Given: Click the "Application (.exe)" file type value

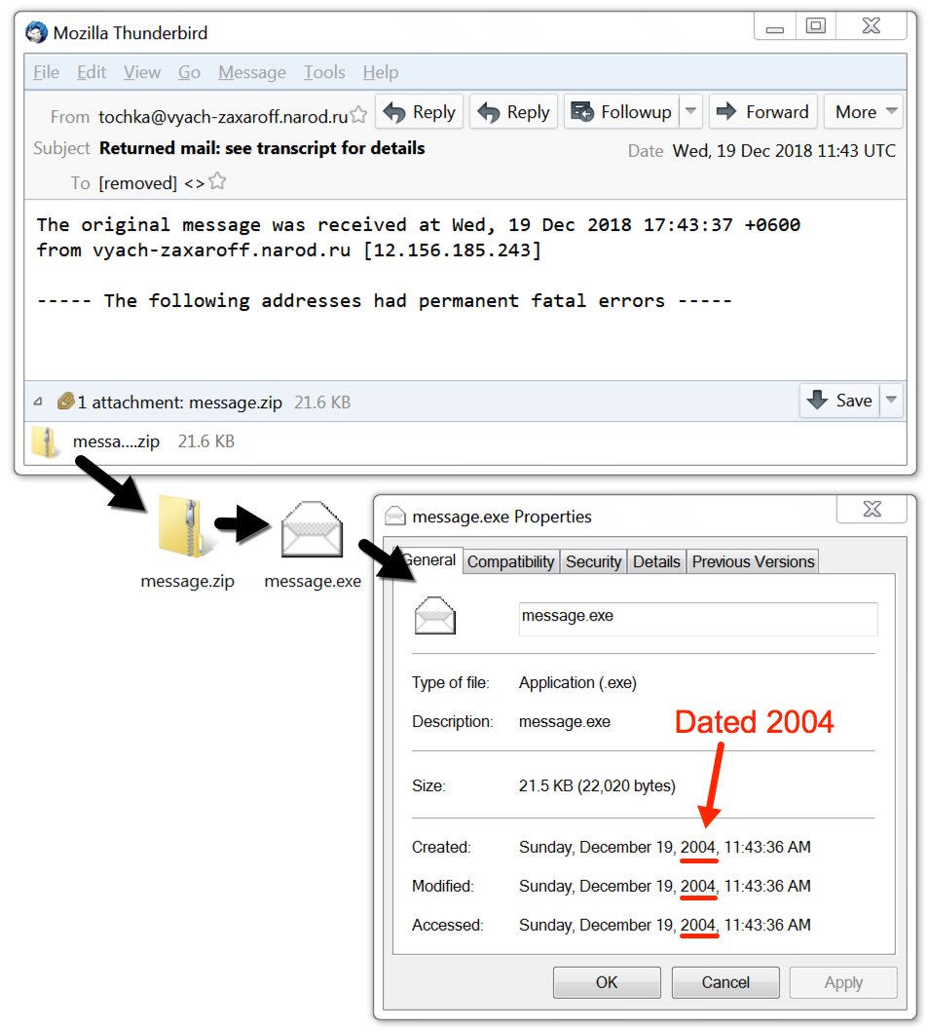Looking at the screenshot, I should pyautogui.click(x=577, y=682).
